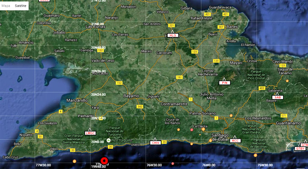This screenshot has width=308, height=169.
Task: Click the route 571 road shield
Action: (x=284, y=116)
